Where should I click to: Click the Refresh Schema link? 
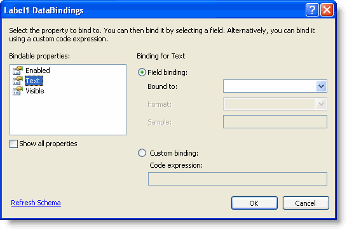[36, 203]
